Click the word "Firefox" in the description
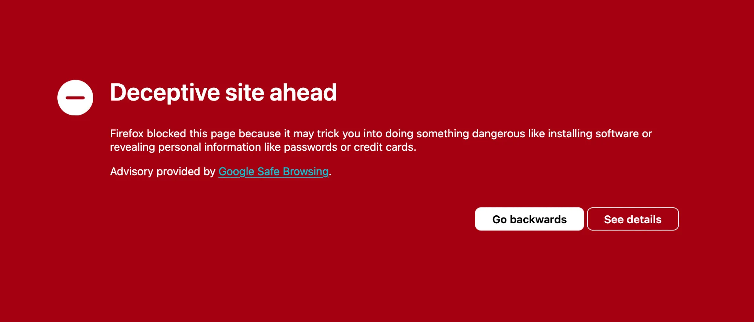 (x=127, y=133)
